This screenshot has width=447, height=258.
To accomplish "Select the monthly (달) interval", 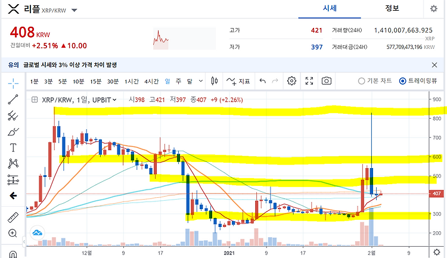I will click(190, 82).
